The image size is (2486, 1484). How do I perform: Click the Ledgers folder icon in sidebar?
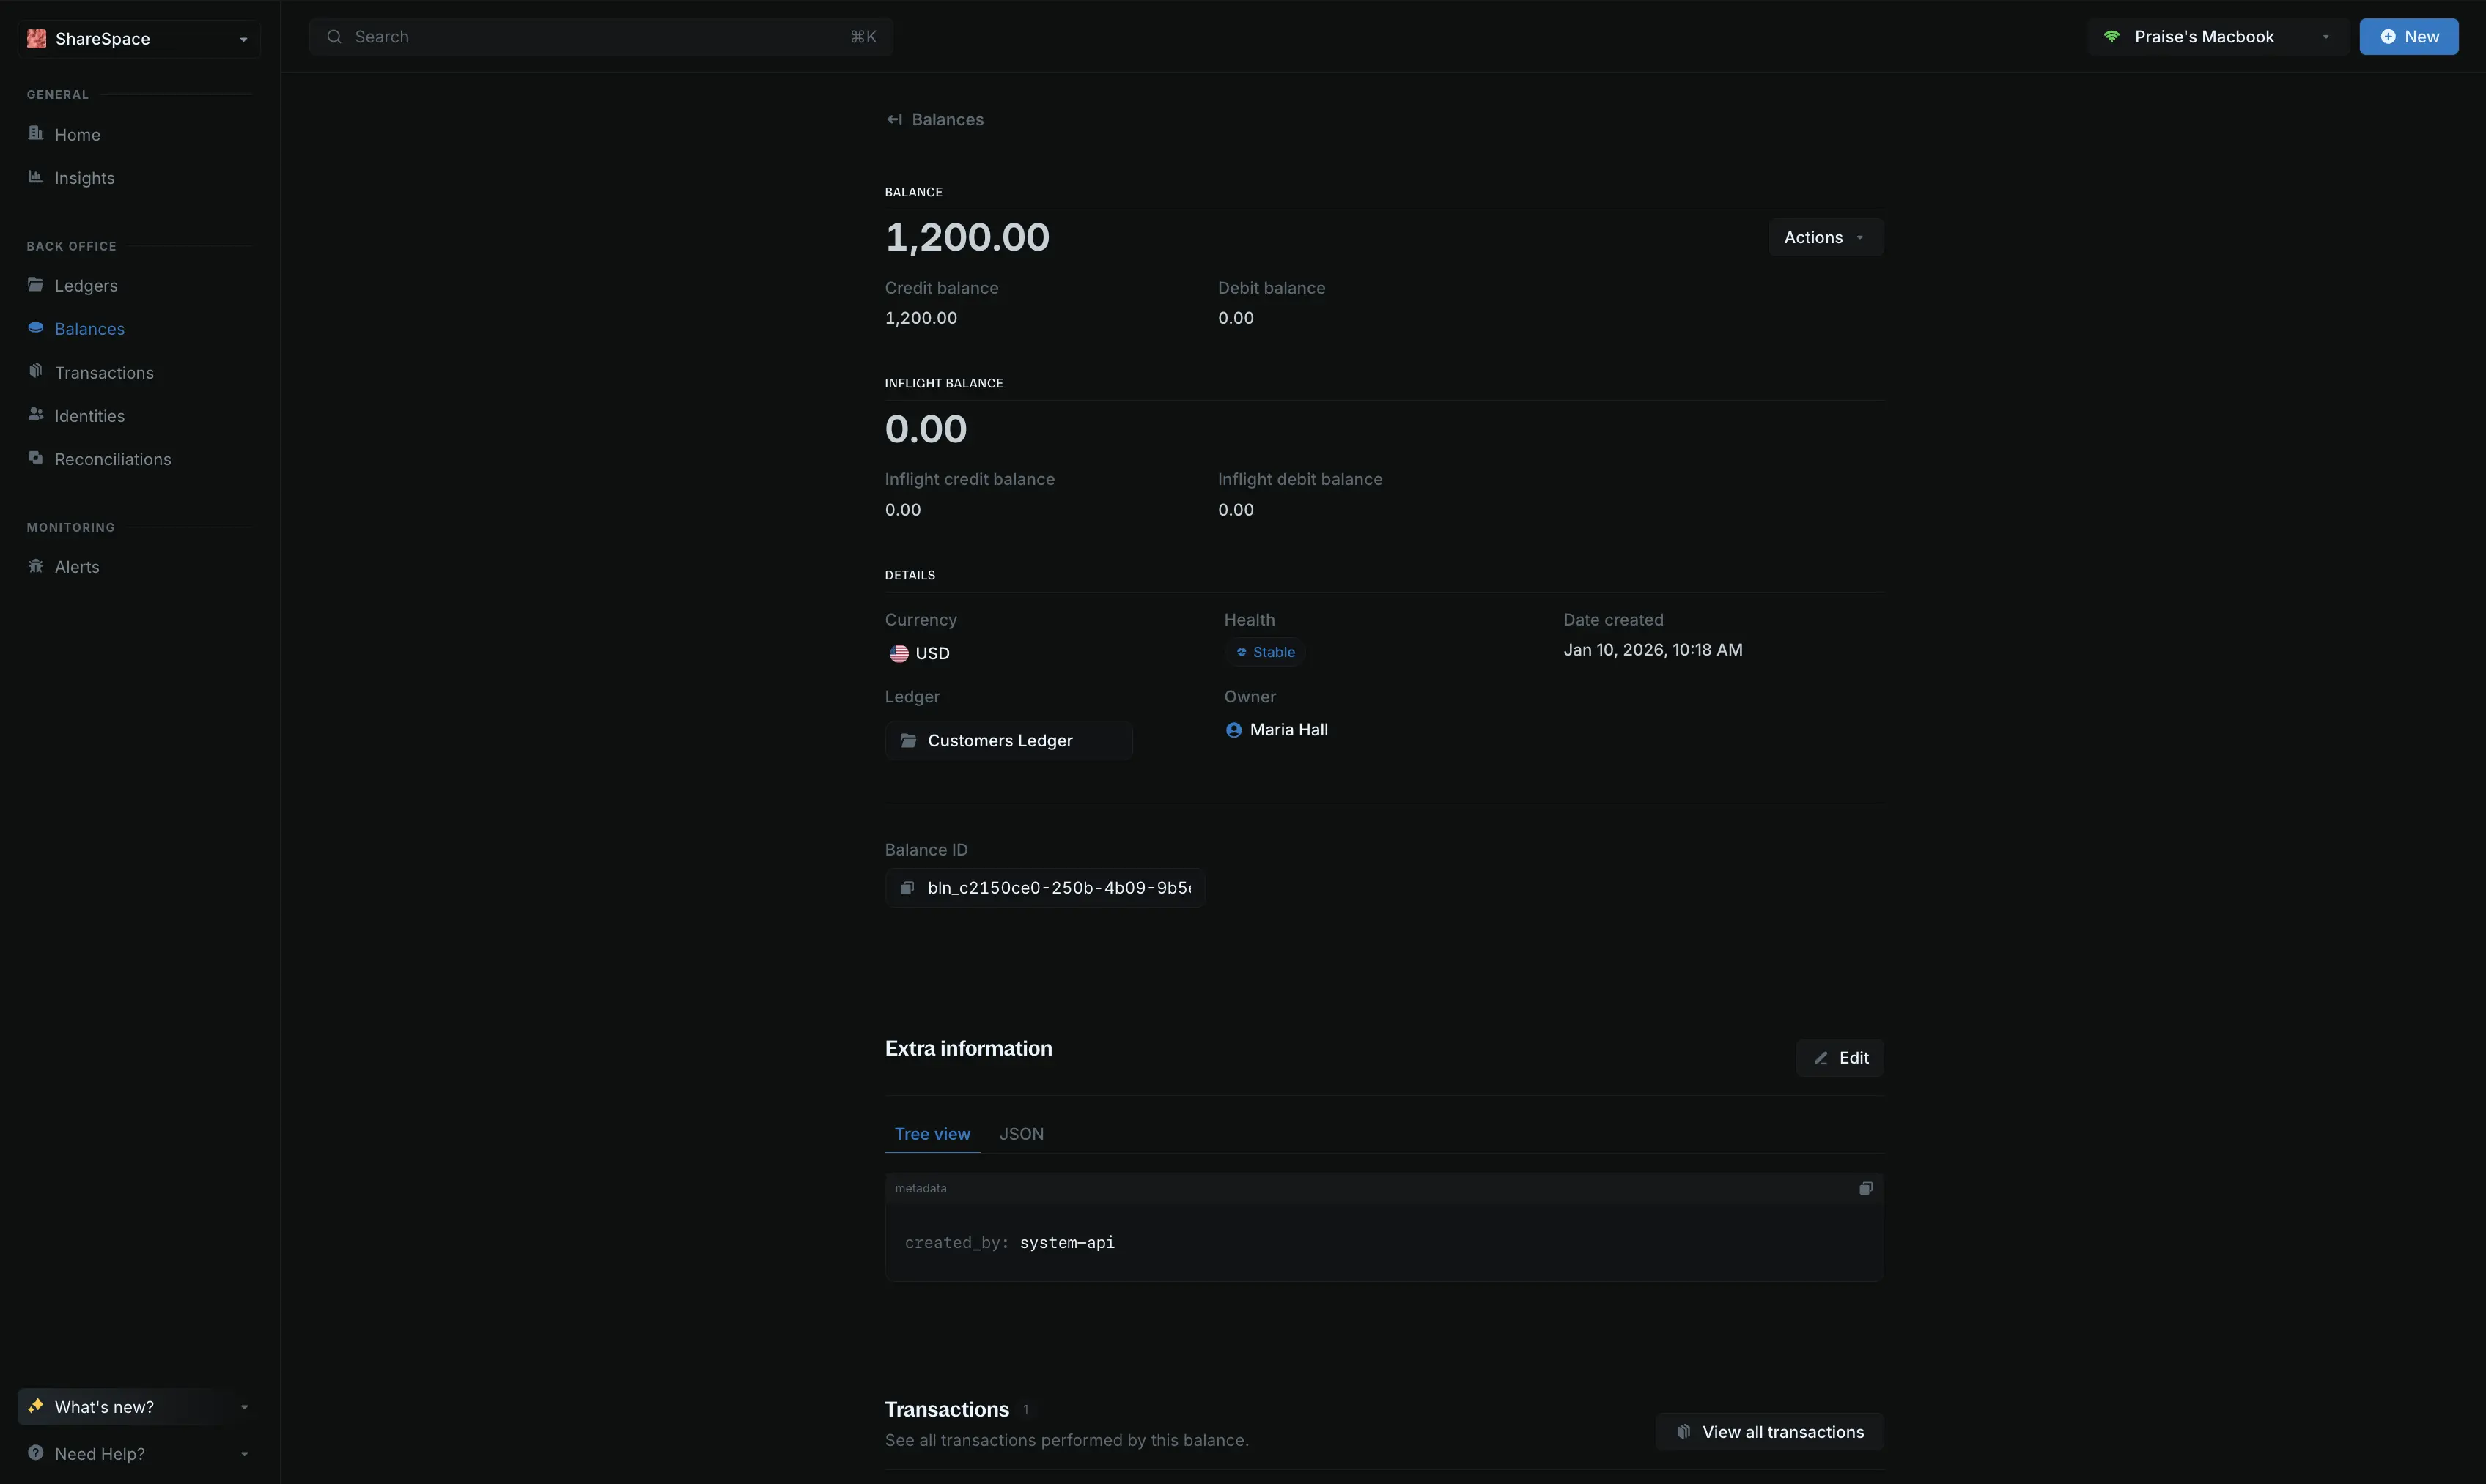pos(36,285)
